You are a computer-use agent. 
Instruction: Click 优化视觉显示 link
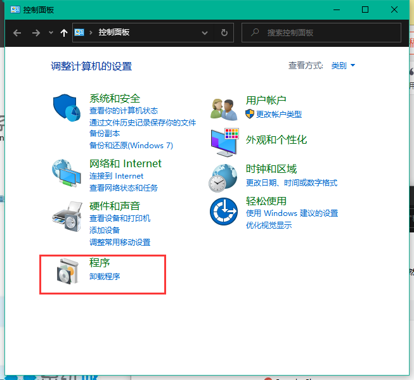point(269,225)
